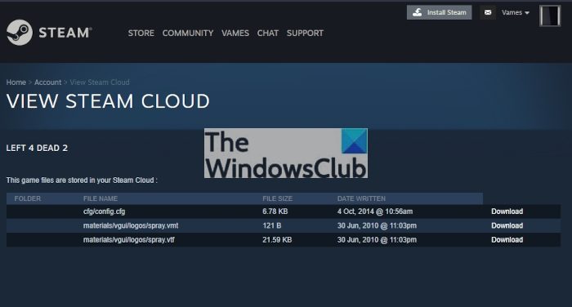572x307 pixels.
Task: Select the materials/vgui/logos/spray.vmt file name
Action: click(x=131, y=225)
